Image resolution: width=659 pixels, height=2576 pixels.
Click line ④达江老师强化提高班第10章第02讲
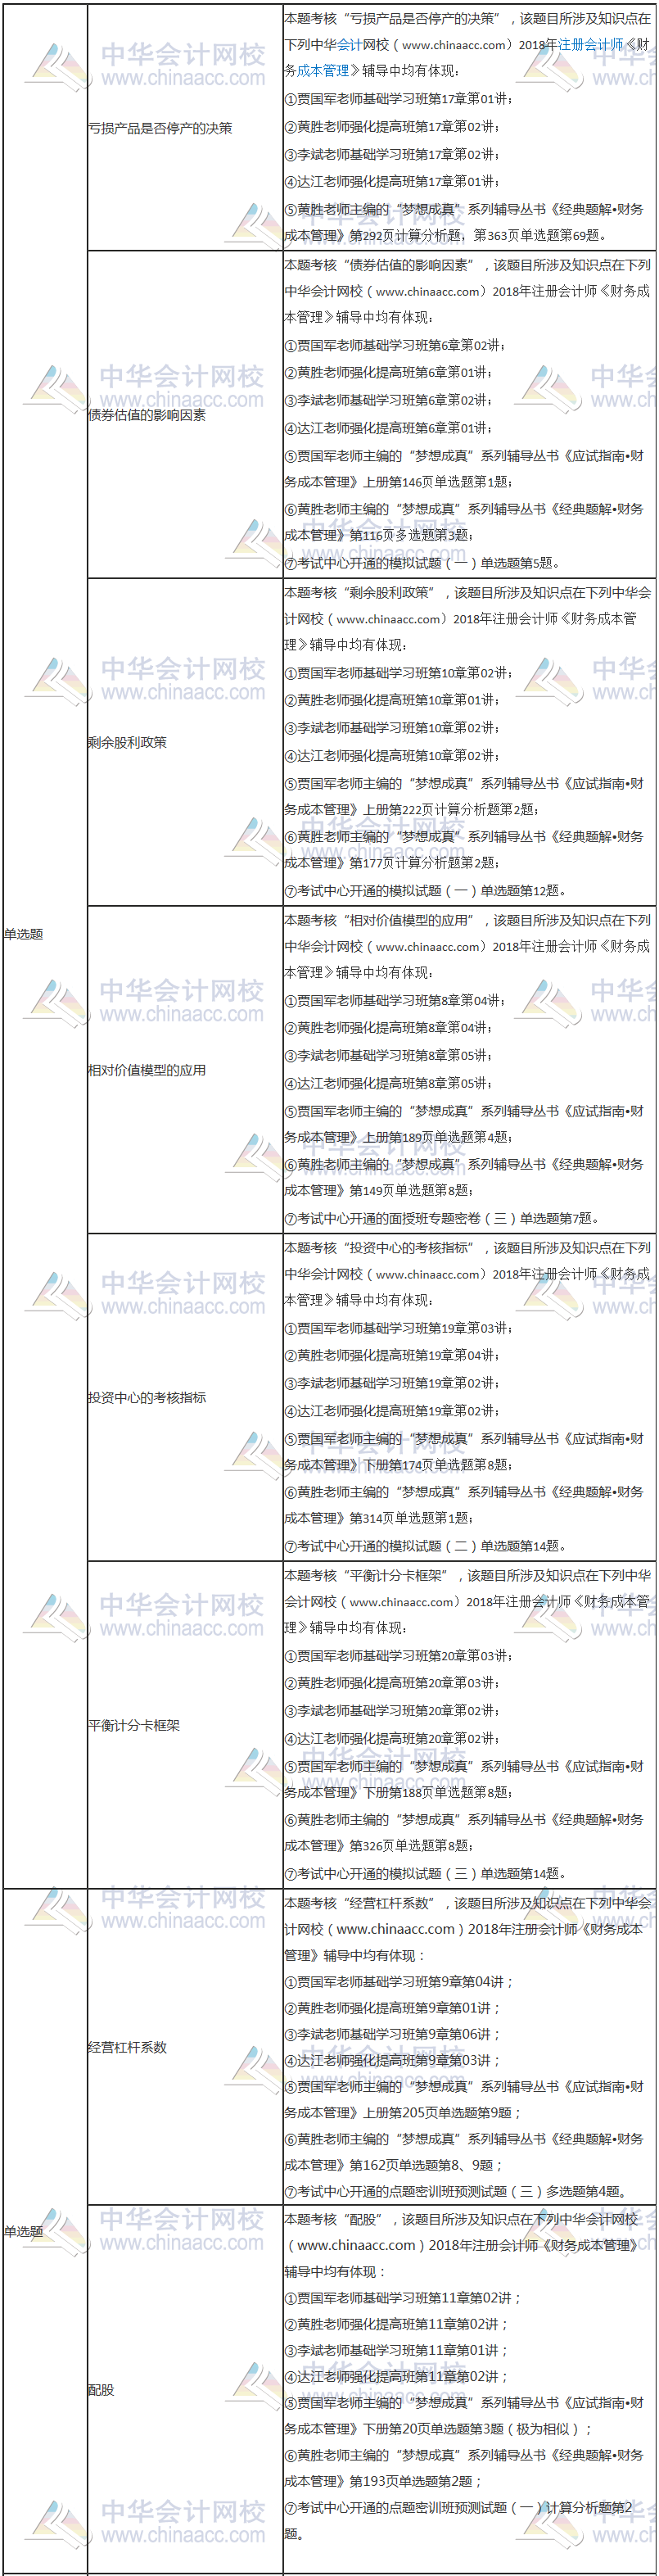[x=392, y=756]
